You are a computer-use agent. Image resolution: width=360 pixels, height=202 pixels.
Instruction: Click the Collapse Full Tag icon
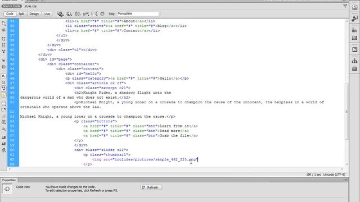click(x=4, y=39)
